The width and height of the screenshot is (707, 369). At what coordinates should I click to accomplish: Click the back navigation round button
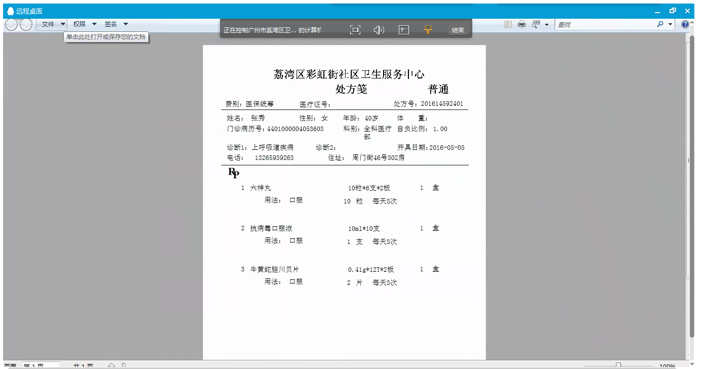tap(11, 24)
